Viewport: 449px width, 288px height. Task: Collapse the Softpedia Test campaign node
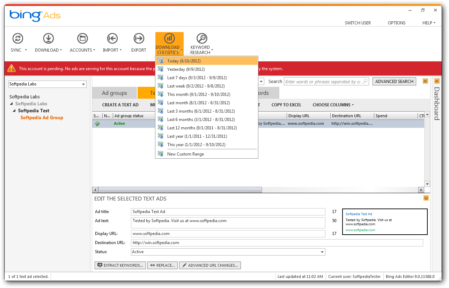(x=14, y=111)
